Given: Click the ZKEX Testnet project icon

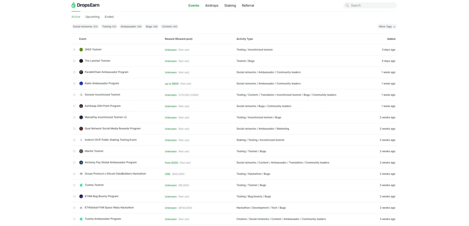Looking at the screenshot, I should (81, 50).
